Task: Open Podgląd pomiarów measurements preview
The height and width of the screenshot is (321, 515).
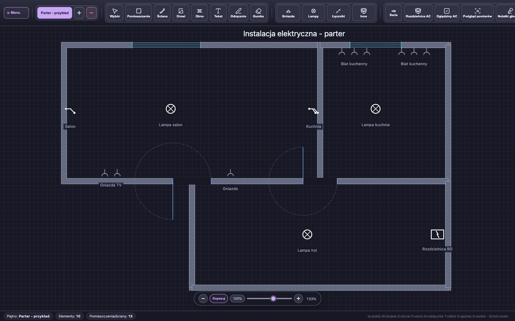Action: coord(477,13)
